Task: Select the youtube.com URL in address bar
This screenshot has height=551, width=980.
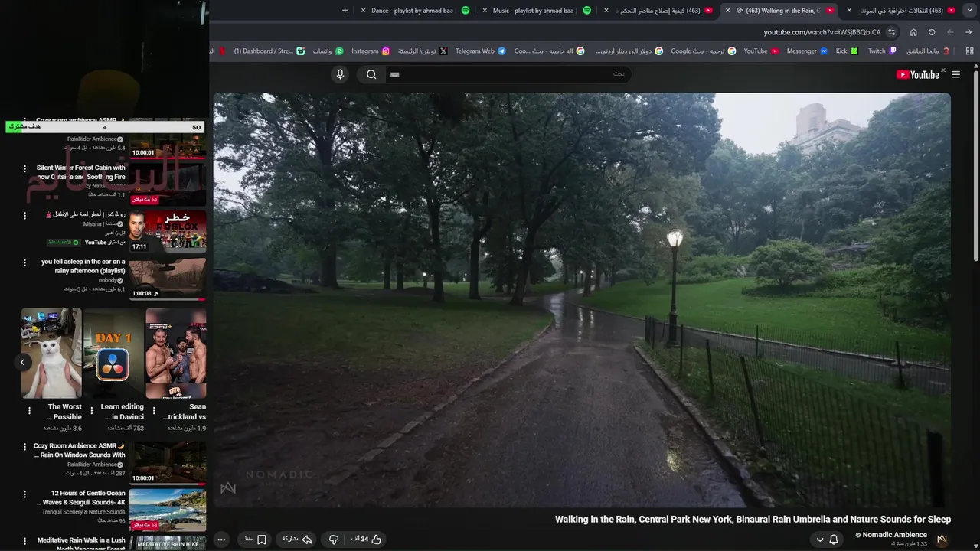Action: pos(822,32)
